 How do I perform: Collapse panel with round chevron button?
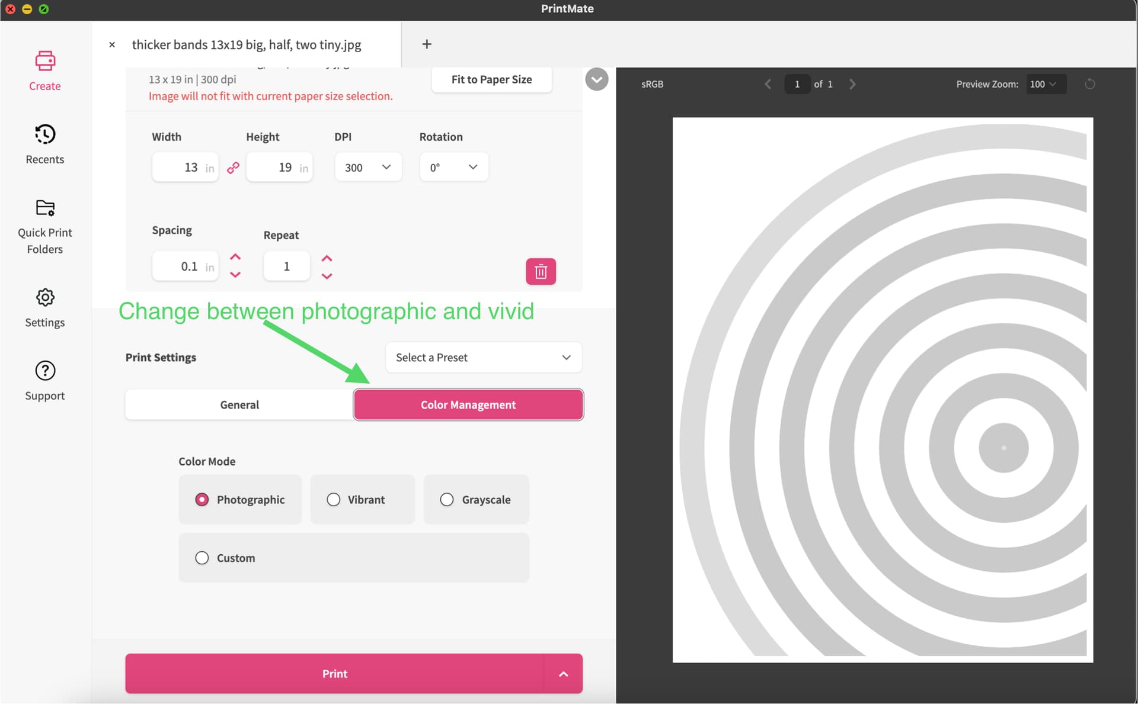tap(596, 79)
